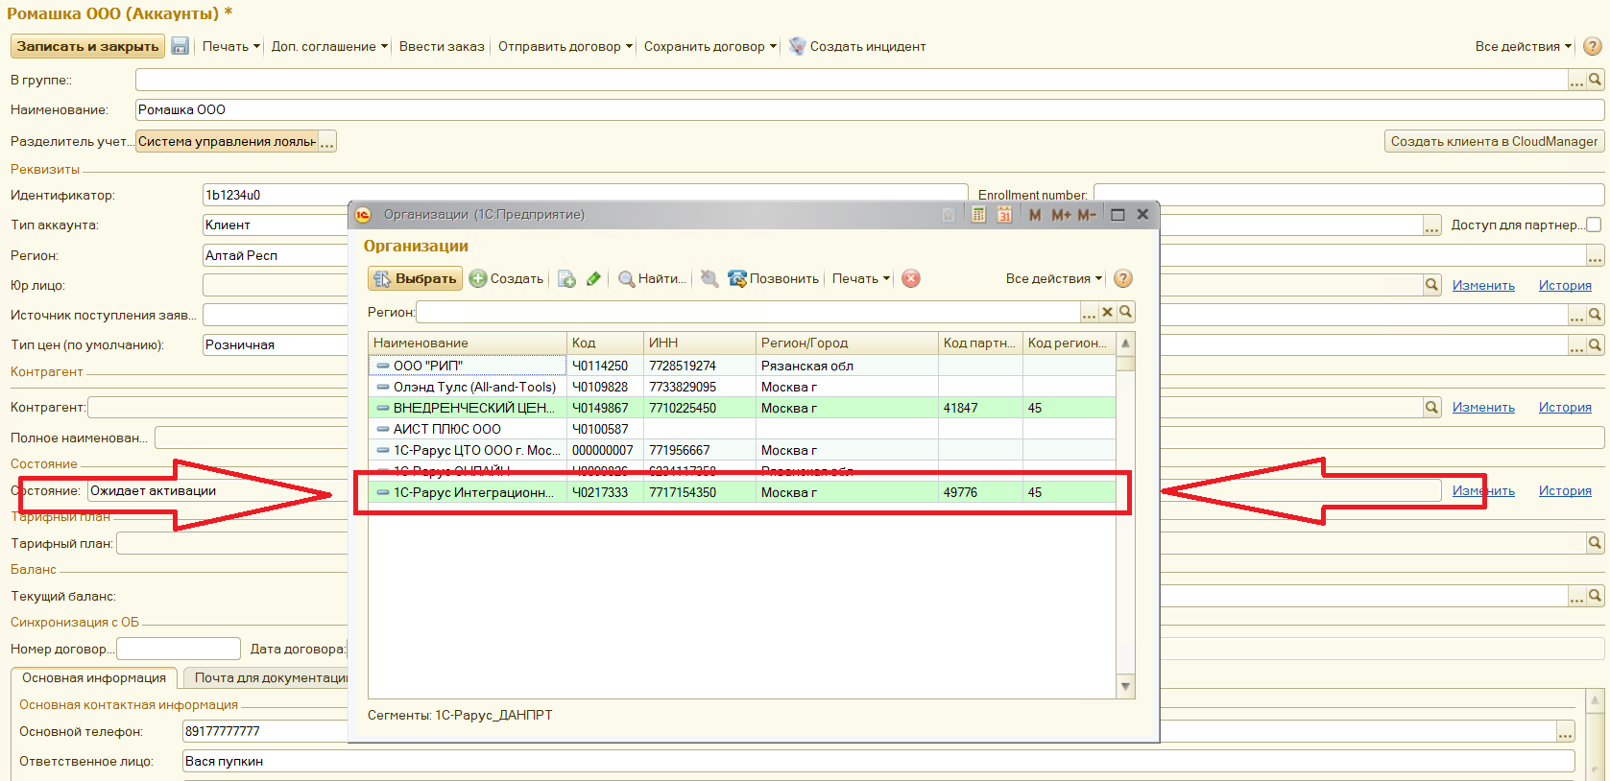Open the Отправить договор dropdown

[565, 46]
